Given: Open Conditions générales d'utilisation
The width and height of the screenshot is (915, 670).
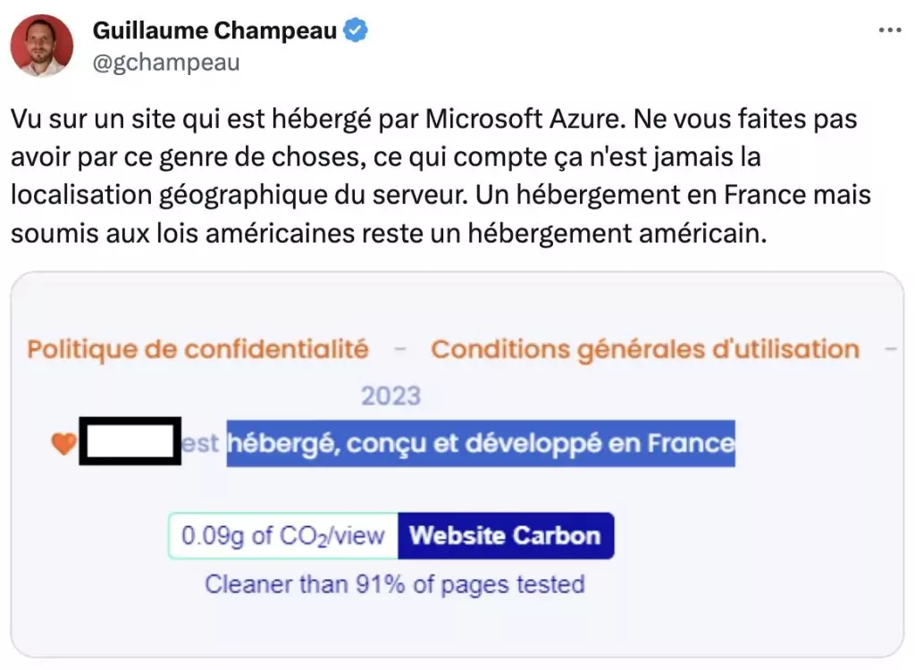Looking at the screenshot, I should point(645,348).
